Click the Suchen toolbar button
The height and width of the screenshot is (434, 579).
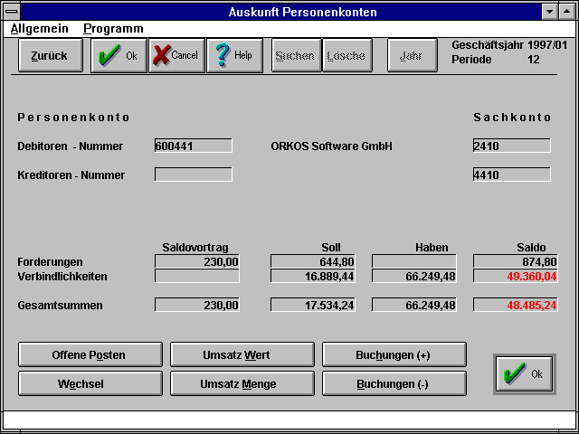click(x=295, y=55)
